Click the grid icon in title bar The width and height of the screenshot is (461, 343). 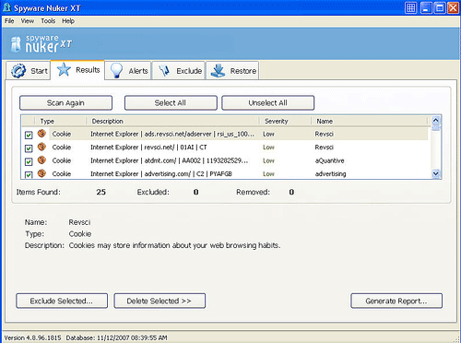pos(410,8)
